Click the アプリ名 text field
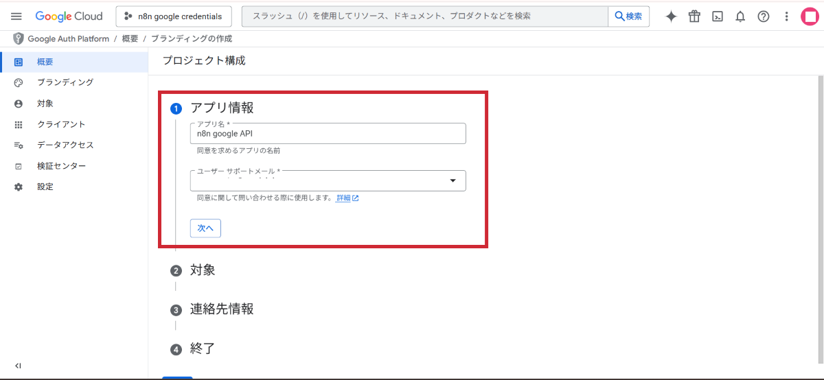Viewport: 824px width, 380px height. (x=328, y=134)
